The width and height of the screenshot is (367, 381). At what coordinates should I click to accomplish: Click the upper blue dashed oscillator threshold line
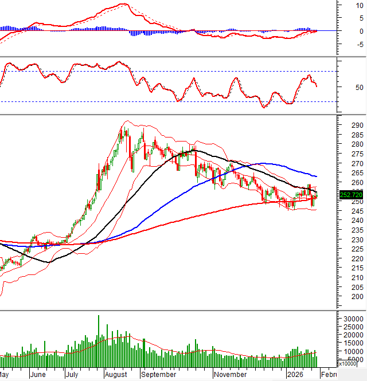click(x=172, y=71)
